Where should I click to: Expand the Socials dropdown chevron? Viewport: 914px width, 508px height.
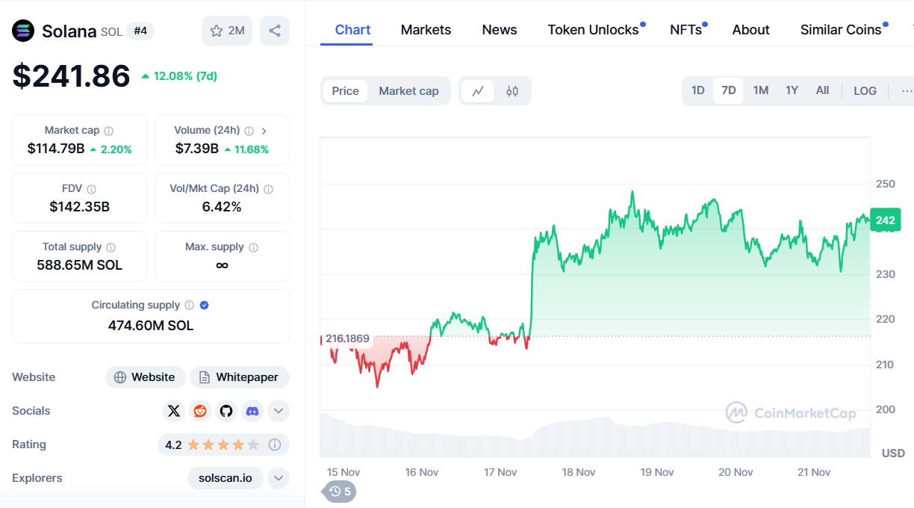click(279, 411)
